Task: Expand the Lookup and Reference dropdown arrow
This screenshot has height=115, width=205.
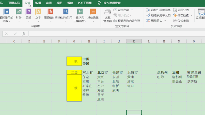Action: 66,21
